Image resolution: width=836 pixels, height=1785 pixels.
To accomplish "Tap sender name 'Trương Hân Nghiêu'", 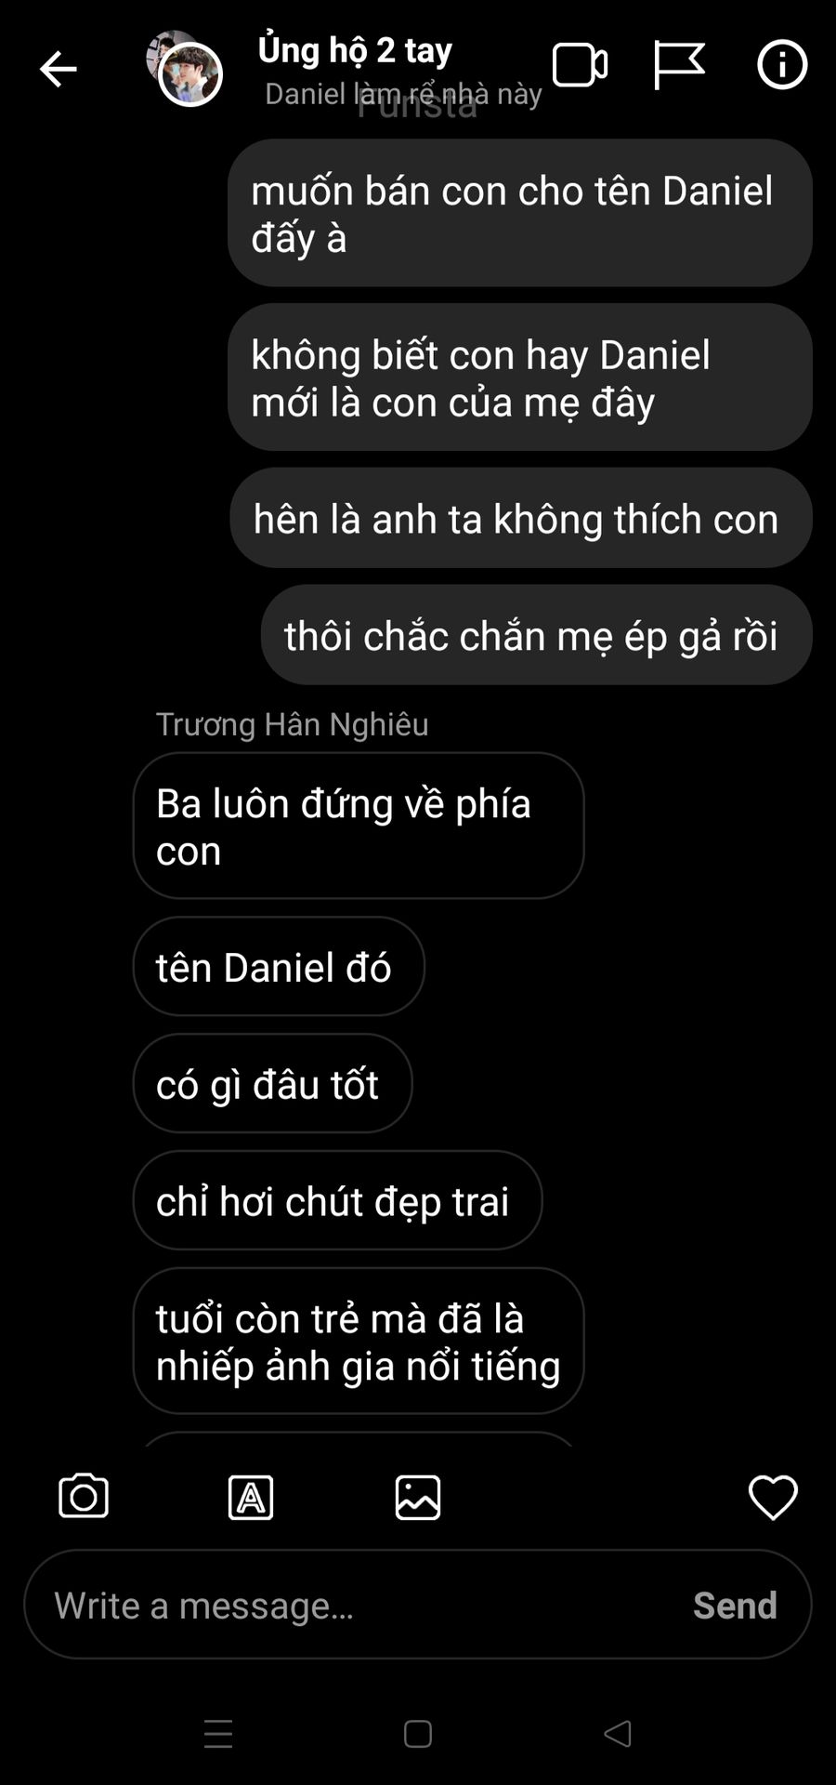I will pyautogui.click(x=292, y=724).
